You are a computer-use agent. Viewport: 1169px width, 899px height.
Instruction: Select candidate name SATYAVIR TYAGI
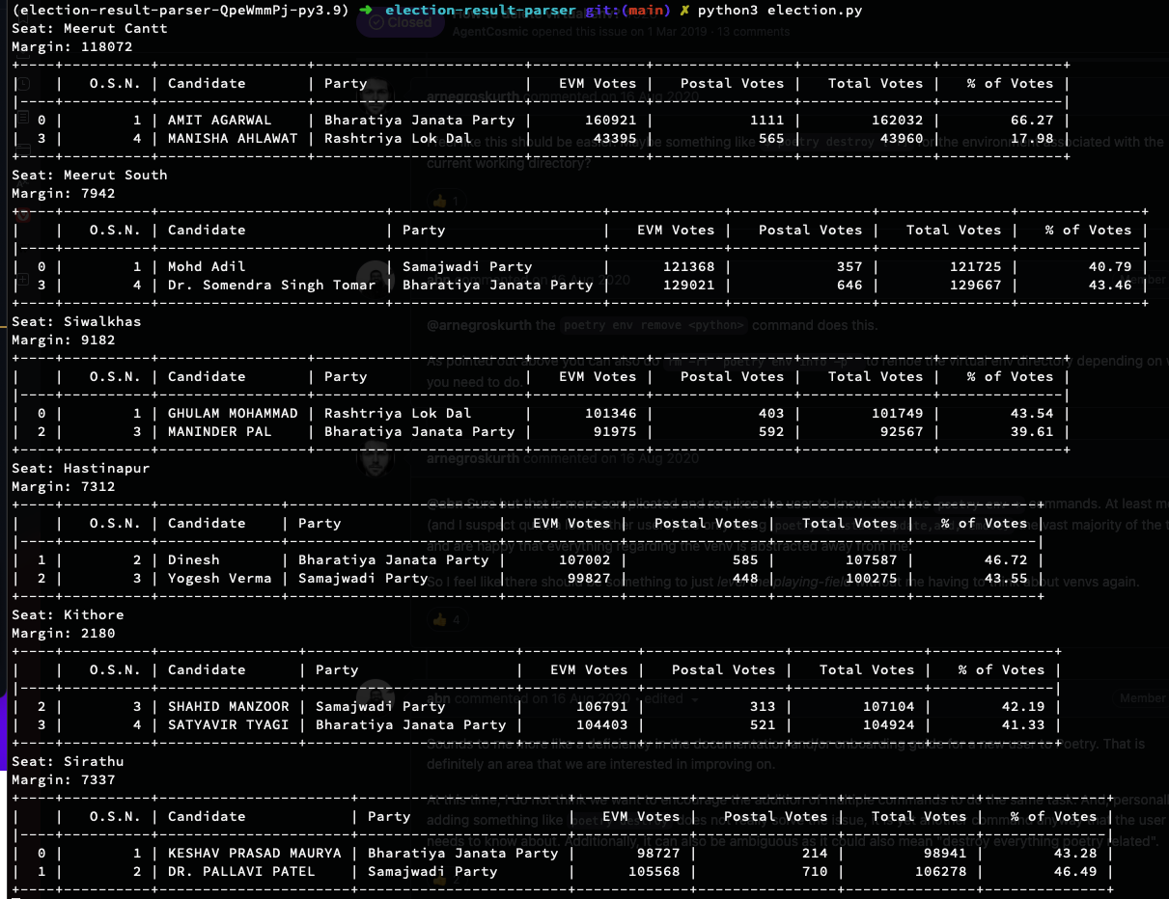[229, 725]
